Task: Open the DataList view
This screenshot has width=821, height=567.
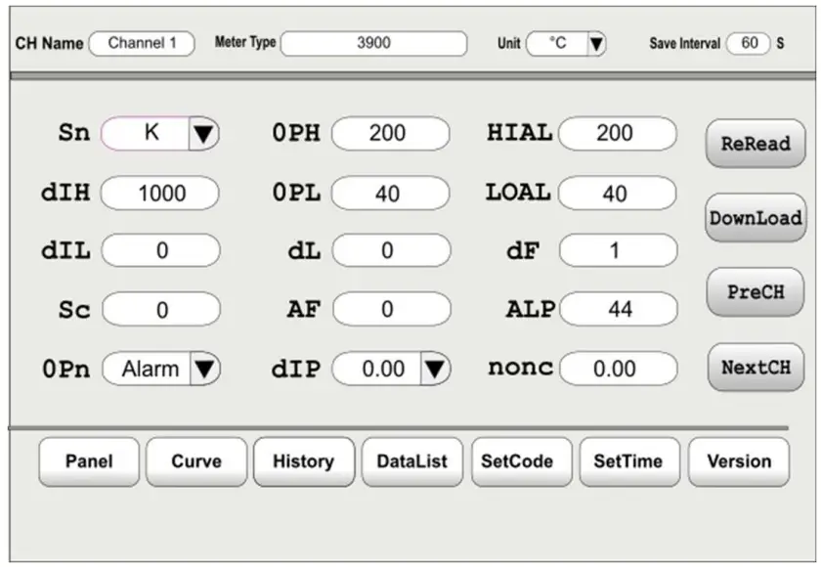Action: point(412,460)
